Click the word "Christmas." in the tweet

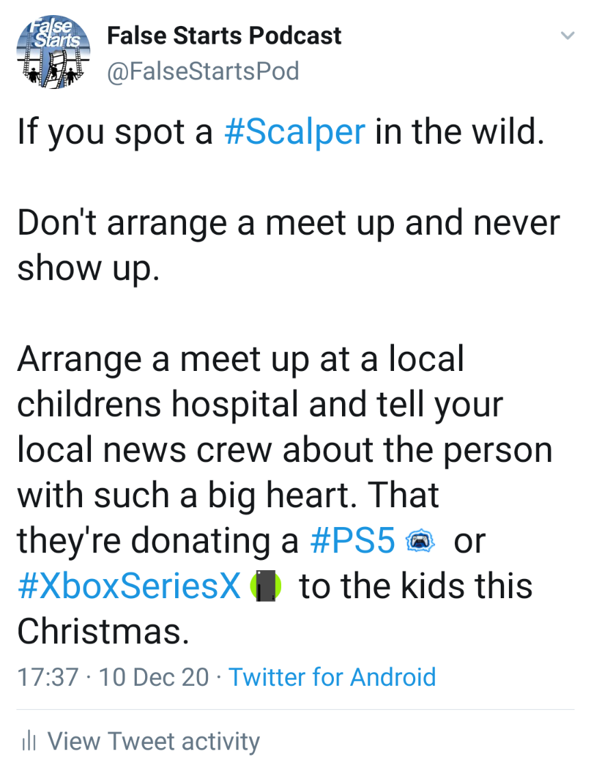pyautogui.click(x=103, y=632)
